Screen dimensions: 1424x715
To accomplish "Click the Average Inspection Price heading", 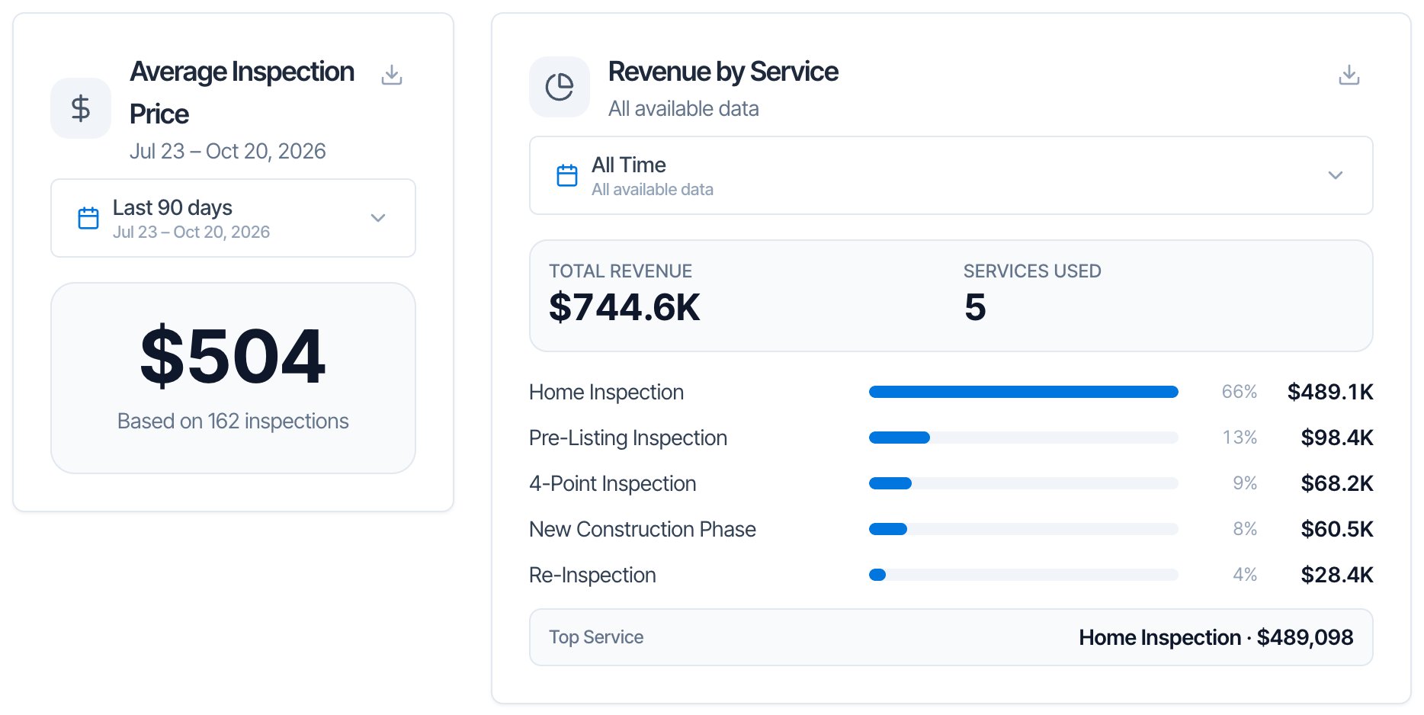I will tap(242, 92).
